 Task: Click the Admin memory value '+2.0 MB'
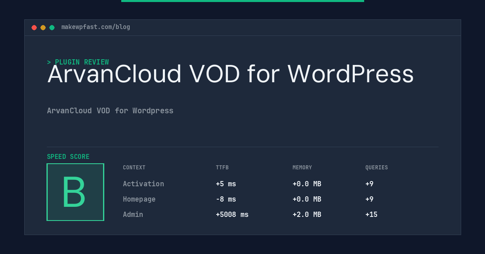tap(307, 214)
